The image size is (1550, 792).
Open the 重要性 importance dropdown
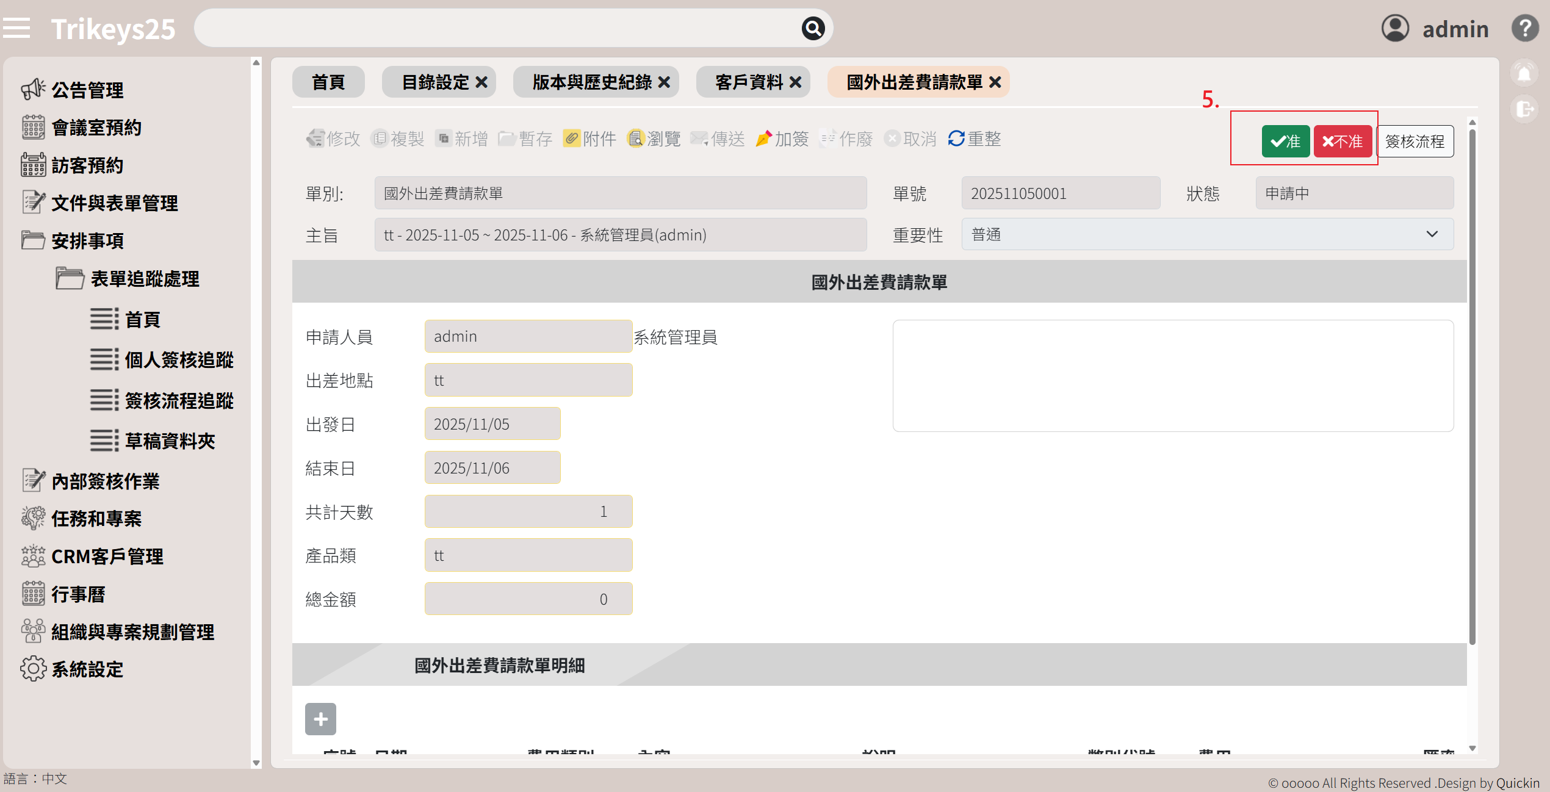pyautogui.click(x=1207, y=234)
